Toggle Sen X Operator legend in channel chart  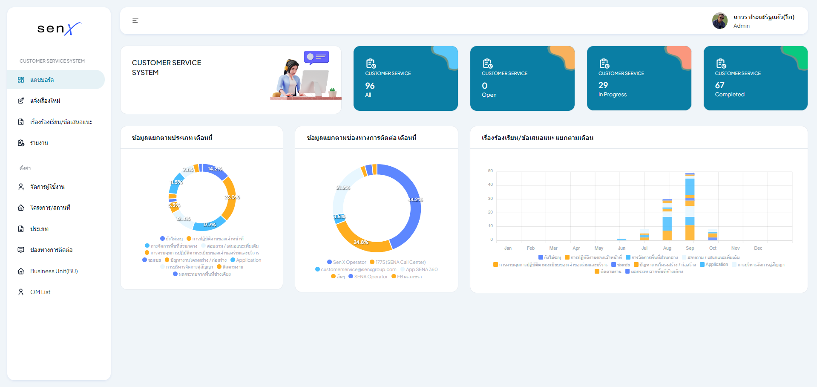click(347, 262)
